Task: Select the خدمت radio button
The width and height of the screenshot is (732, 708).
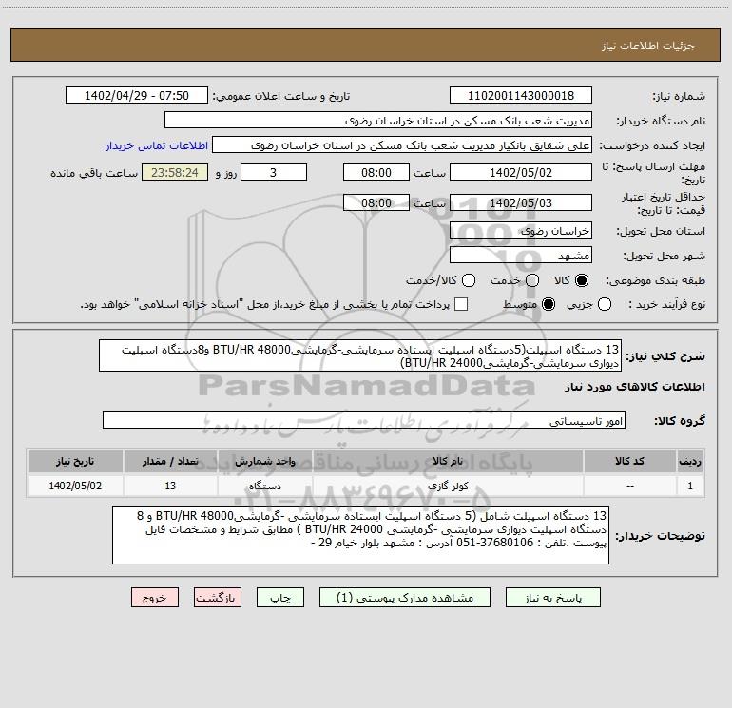Action: coord(532,280)
